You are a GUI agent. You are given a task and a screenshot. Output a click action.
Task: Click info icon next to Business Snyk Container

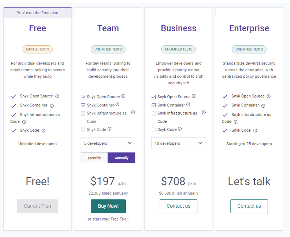pyautogui.click(x=188, y=104)
